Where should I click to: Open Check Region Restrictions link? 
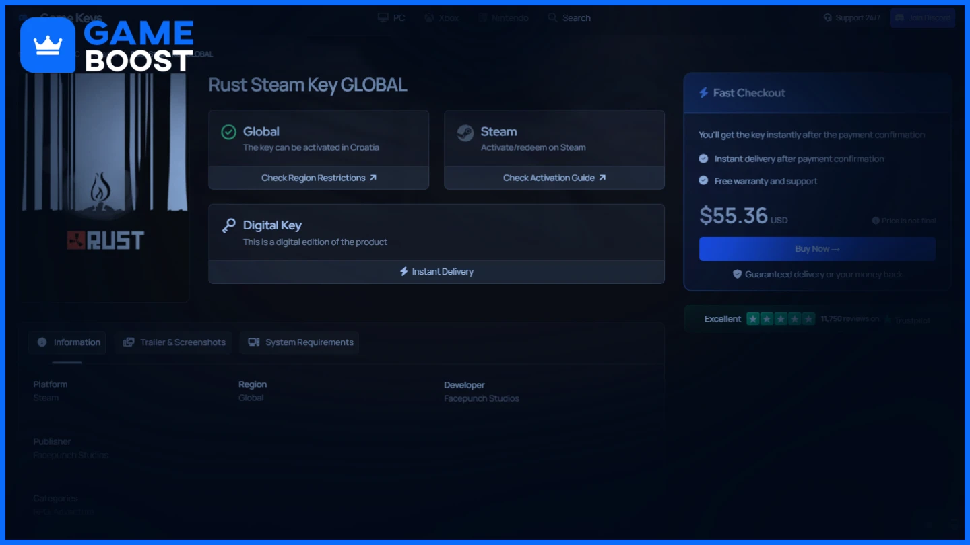[319, 178]
